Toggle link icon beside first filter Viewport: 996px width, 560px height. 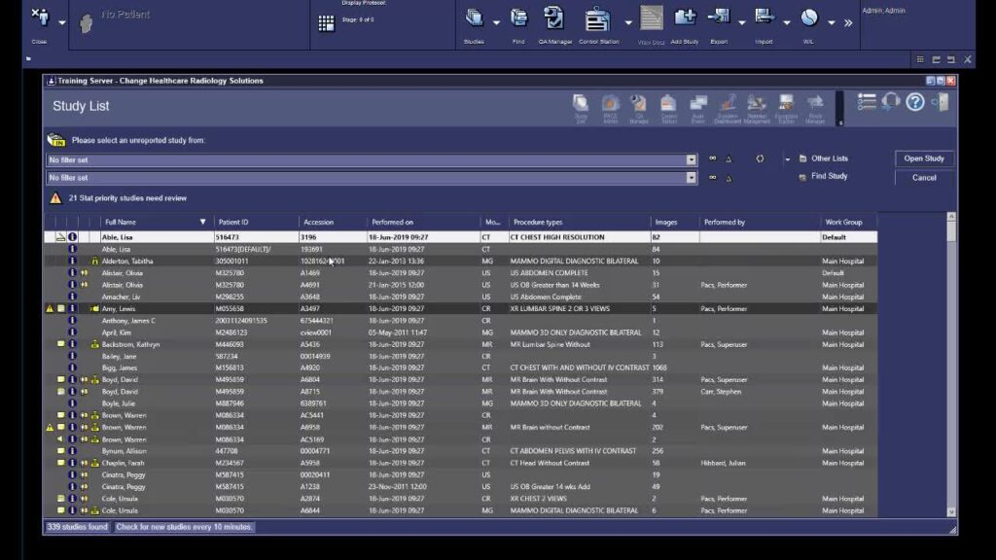click(x=713, y=158)
